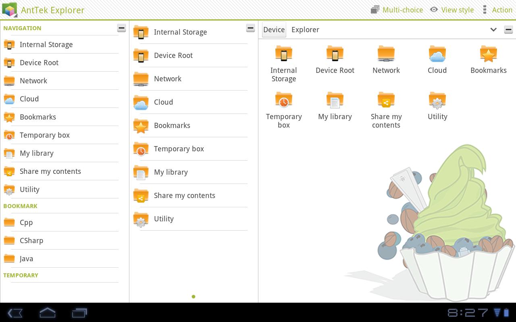Tap the Android back button
The width and height of the screenshot is (516, 322).
coord(15,313)
